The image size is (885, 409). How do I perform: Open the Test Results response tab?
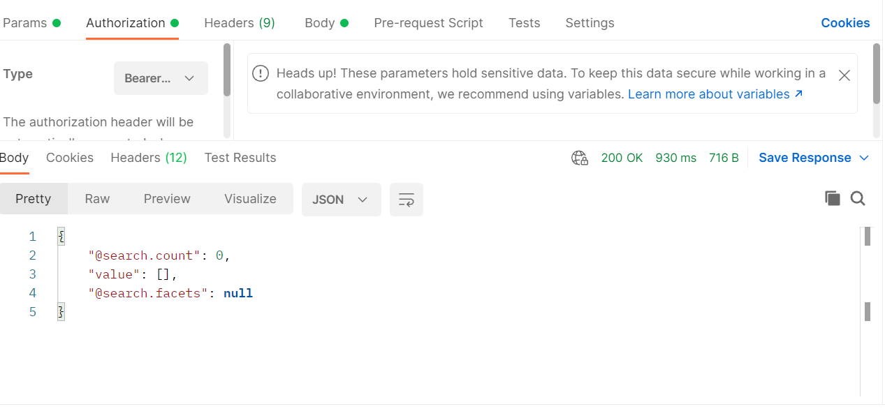(x=240, y=158)
